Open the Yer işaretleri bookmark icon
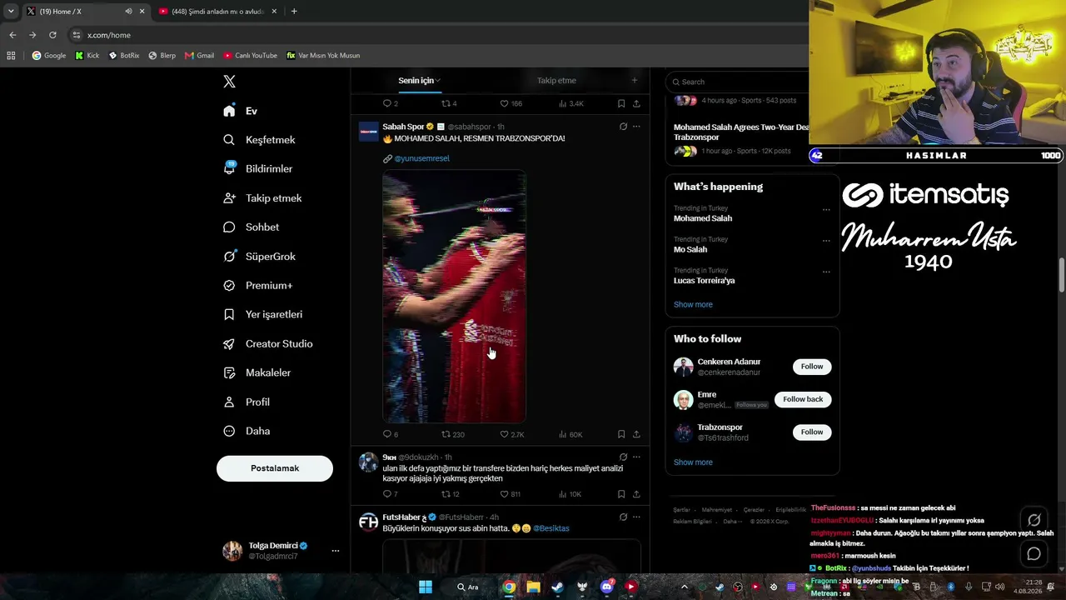Viewport: 1066px width, 600px height. (x=229, y=314)
